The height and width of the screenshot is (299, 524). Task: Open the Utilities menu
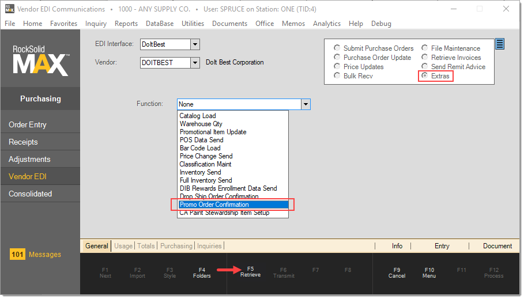click(193, 24)
